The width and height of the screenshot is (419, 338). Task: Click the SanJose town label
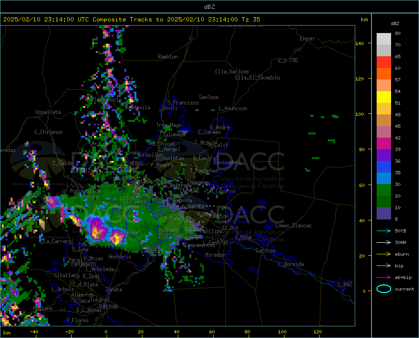pos(209,97)
